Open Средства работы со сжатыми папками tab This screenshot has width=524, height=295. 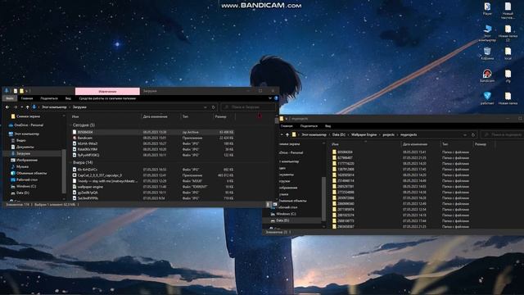coord(107,98)
